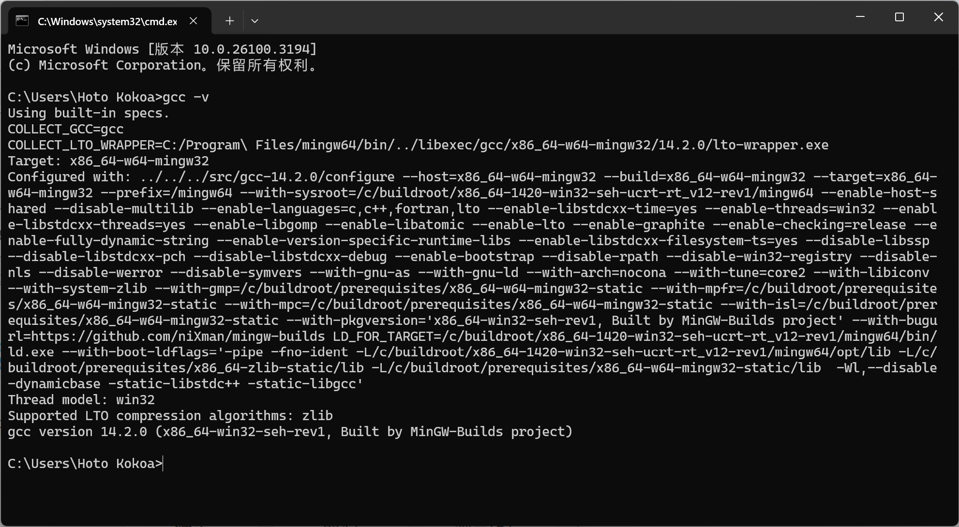Click the "Supported LTO compression algorithms: zlib" line
Screen dimensions: 959x527
tap(170, 416)
